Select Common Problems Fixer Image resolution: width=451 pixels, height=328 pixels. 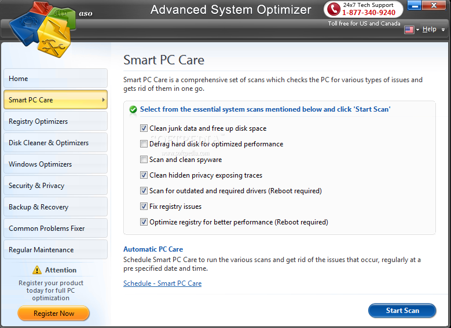click(x=56, y=229)
